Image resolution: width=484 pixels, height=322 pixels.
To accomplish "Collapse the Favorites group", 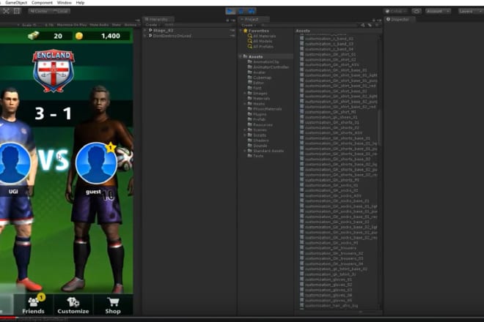I will (241, 31).
